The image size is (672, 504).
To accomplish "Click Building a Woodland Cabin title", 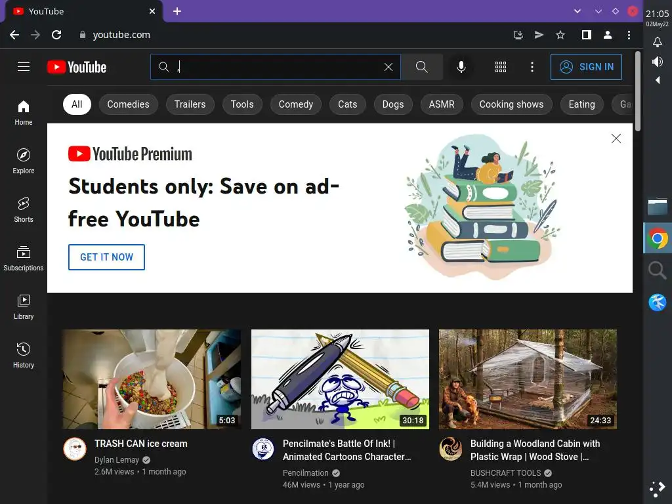I will 535,450.
